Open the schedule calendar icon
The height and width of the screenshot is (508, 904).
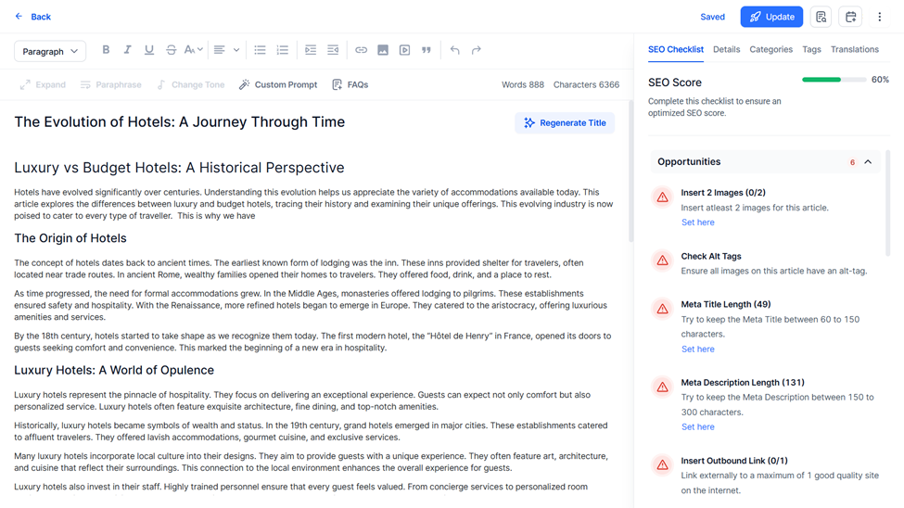click(851, 17)
